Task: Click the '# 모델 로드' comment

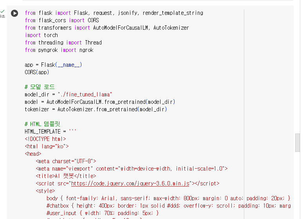Action: point(40,87)
